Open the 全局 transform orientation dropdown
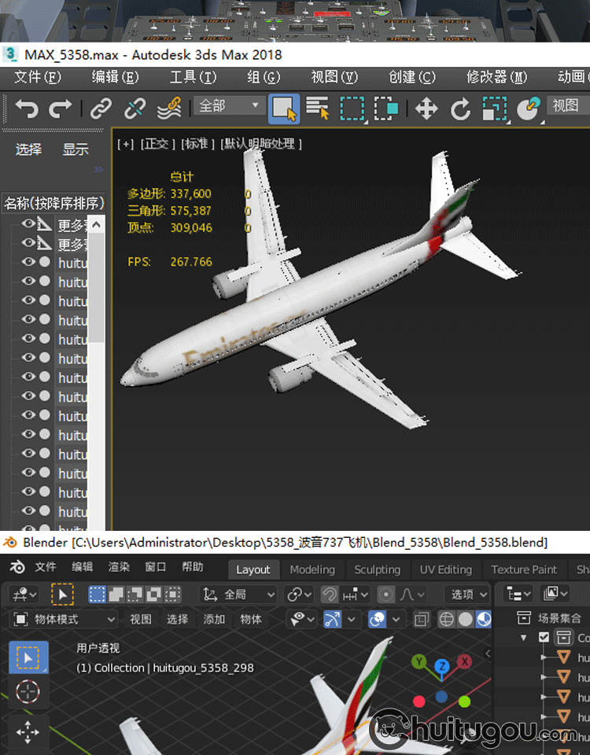Screen dimensions: 590x755 (x=239, y=595)
